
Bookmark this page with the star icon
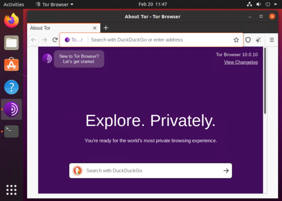[x=236, y=40]
